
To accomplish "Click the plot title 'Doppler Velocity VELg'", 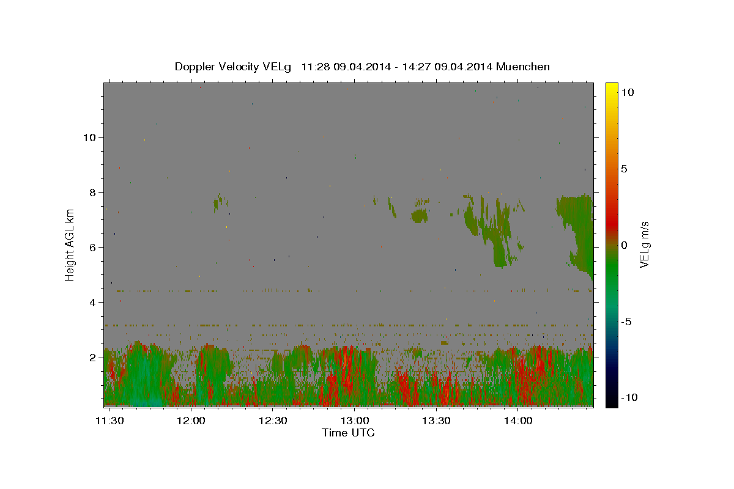I will coord(232,67).
